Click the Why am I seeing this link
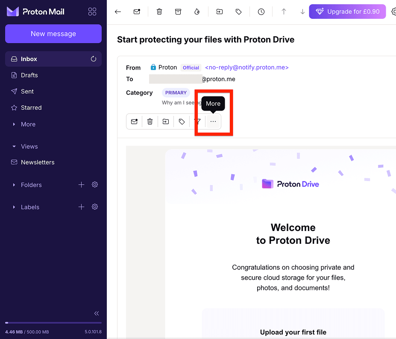Viewport: 396px width, 339px height. tap(182, 103)
